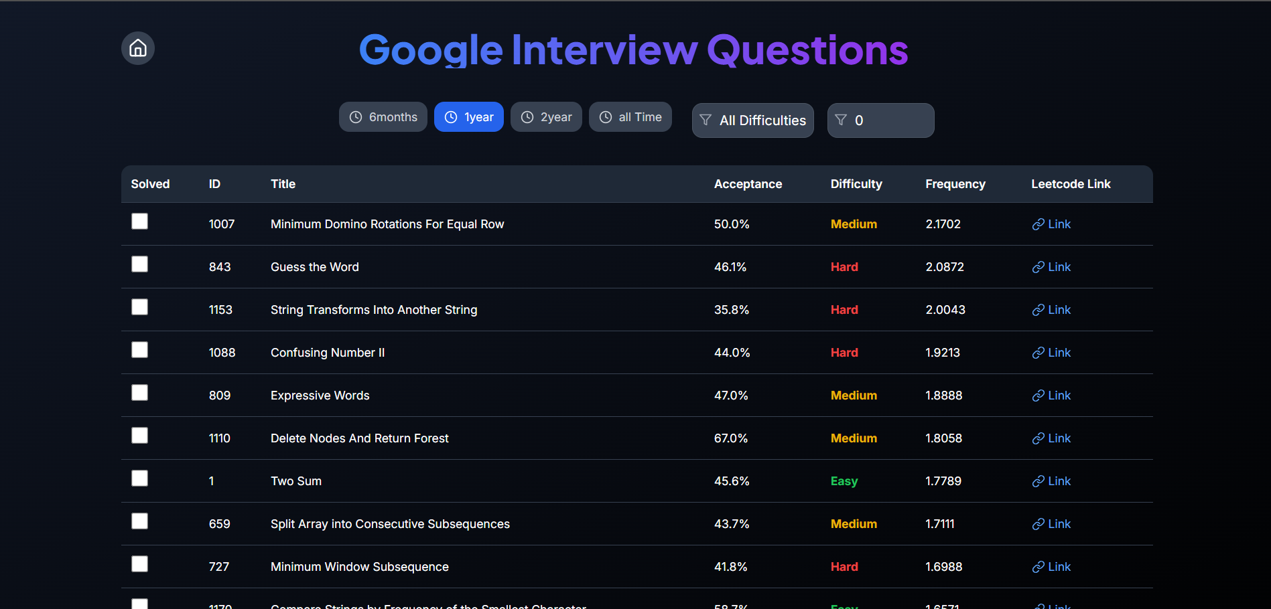Click the title Split Array into Consecutive Subsequences

click(x=390, y=524)
